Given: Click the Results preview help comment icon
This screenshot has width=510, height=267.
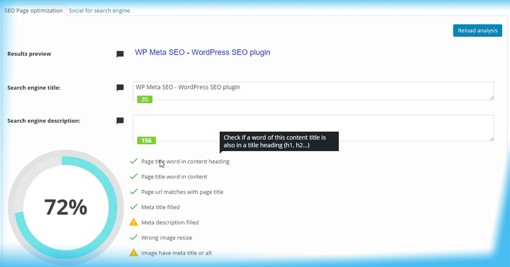Looking at the screenshot, I should [x=120, y=54].
